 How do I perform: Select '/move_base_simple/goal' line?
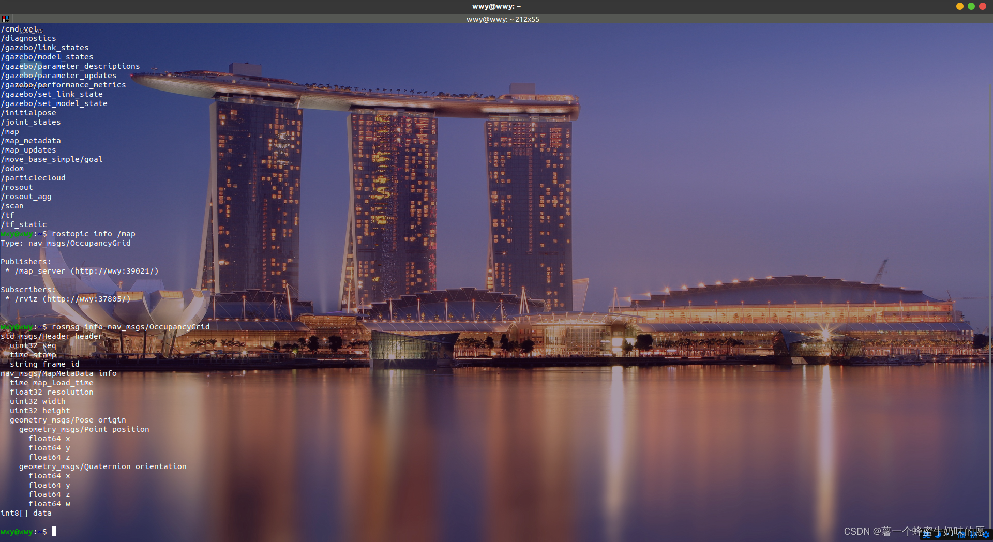(x=52, y=159)
